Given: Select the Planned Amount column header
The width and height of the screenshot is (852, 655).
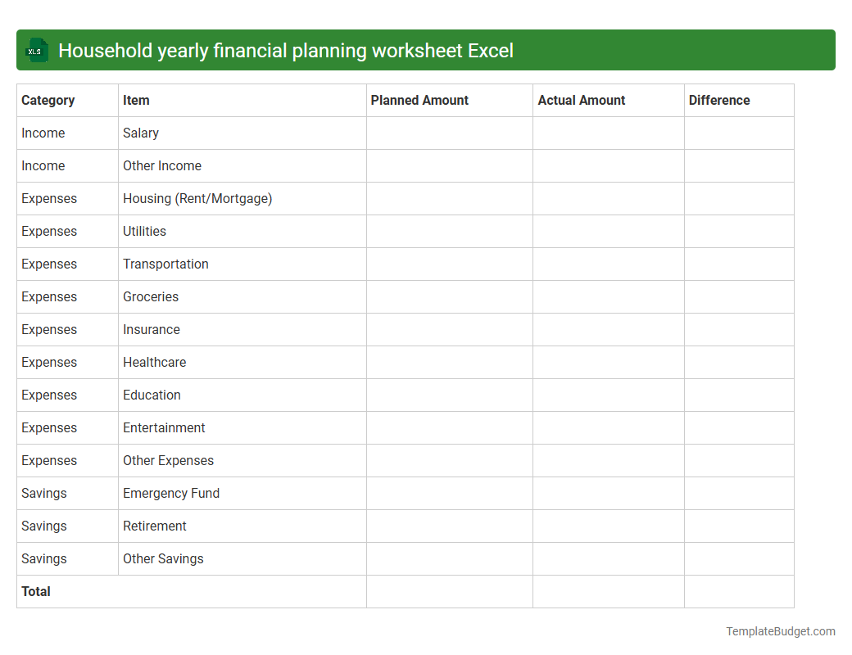Looking at the screenshot, I should pyautogui.click(x=419, y=100).
